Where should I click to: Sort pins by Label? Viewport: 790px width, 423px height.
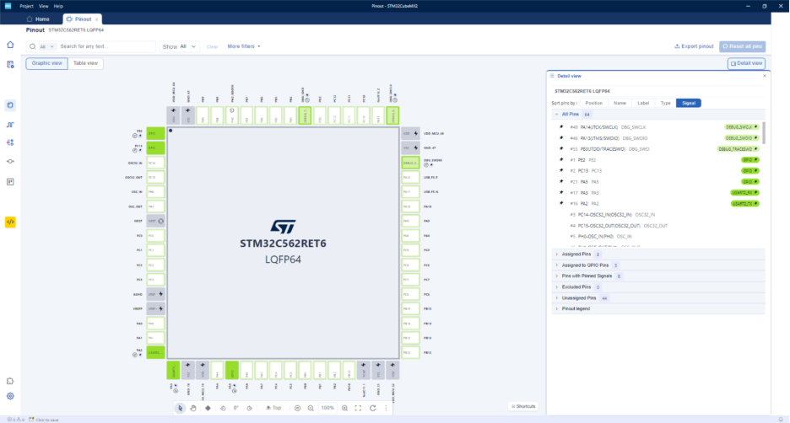643,103
